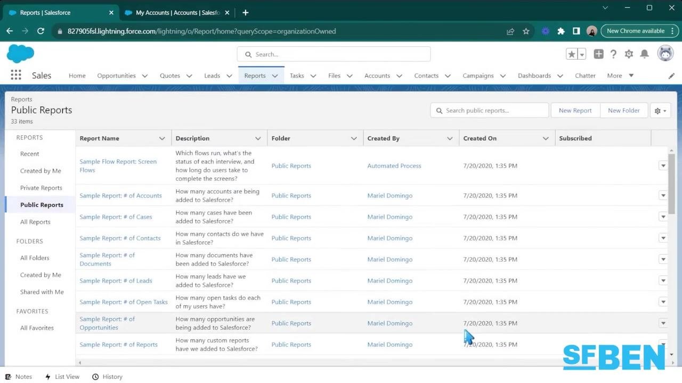Select All Favorites in sidebar
This screenshot has height=383, width=682.
coord(37,328)
